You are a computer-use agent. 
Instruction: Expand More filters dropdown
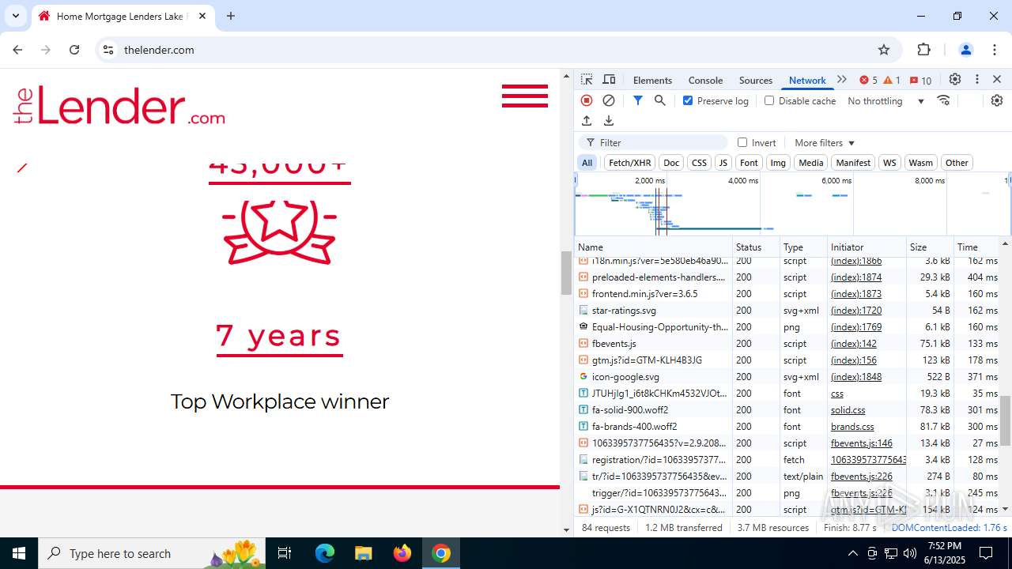[x=825, y=142]
